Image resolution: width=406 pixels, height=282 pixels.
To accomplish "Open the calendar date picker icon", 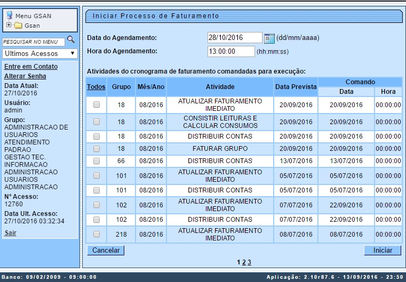I will tap(269, 38).
